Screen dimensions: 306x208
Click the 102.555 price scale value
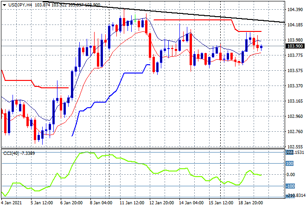[x=295, y=147]
